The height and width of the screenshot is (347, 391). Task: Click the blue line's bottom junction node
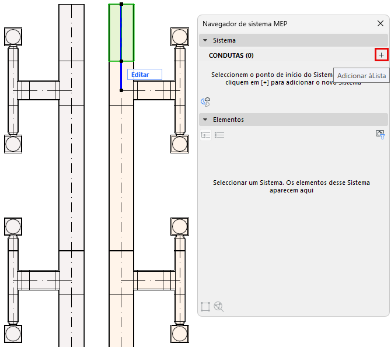click(121, 90)
